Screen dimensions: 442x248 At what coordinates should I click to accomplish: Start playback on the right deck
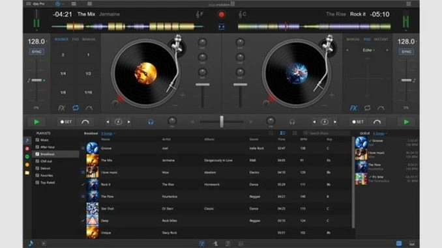(x=406, y=122)
